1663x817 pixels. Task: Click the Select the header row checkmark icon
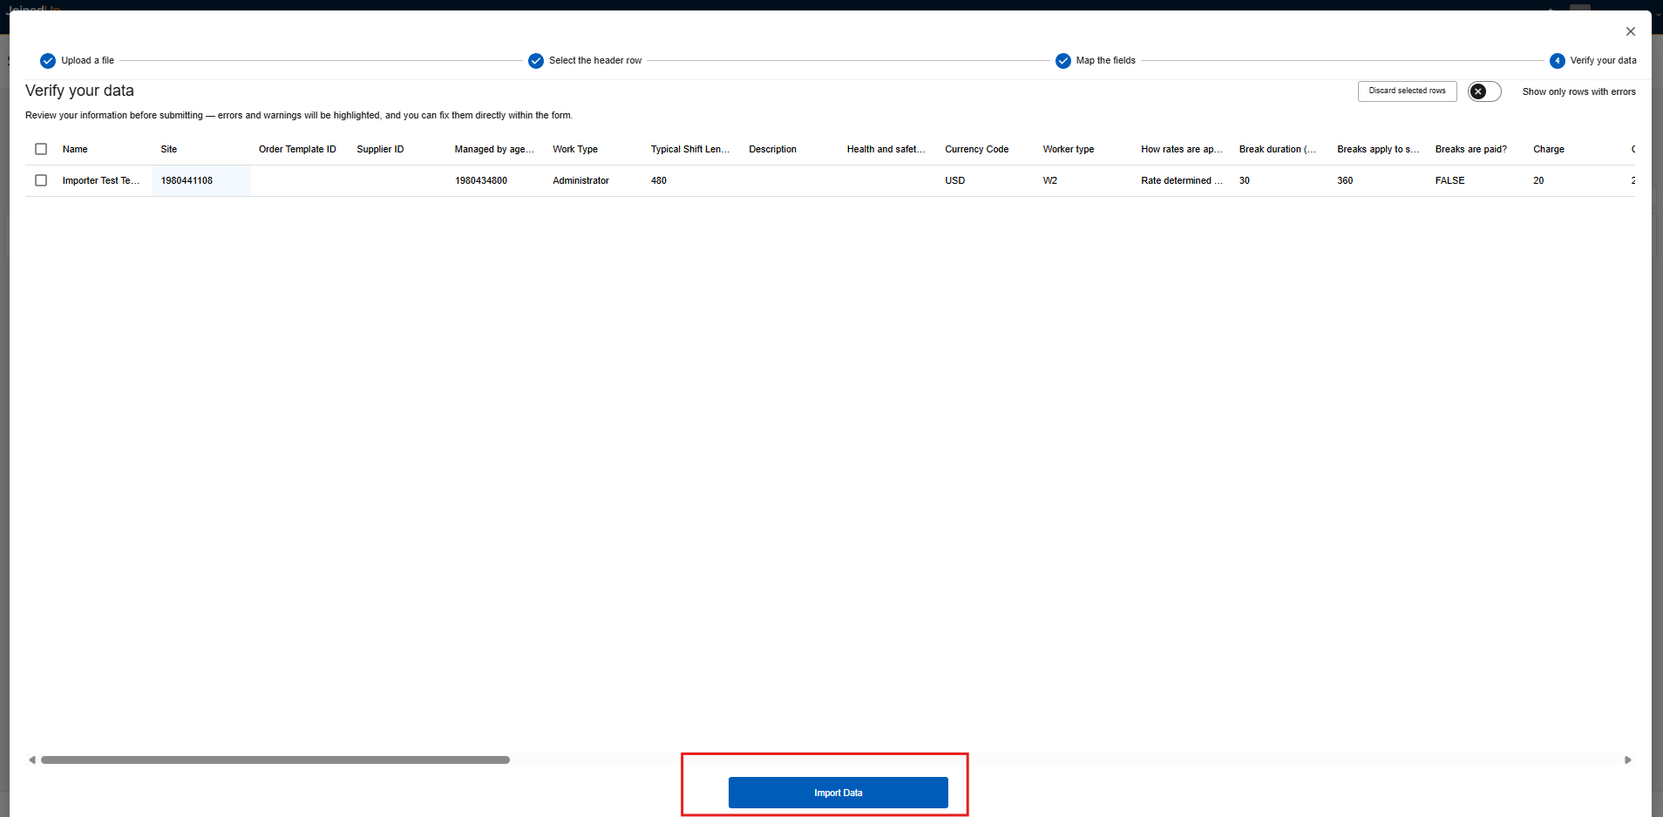(x=536, y=61)
